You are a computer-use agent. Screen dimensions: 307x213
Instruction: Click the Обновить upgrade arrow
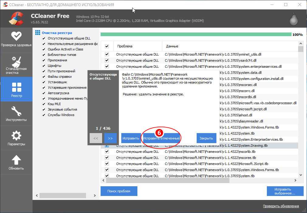tap(16, 162)
